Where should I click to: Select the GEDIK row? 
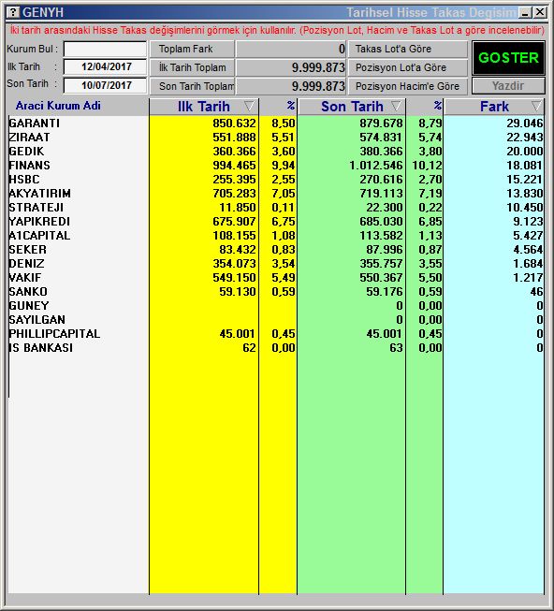[276, 152]
